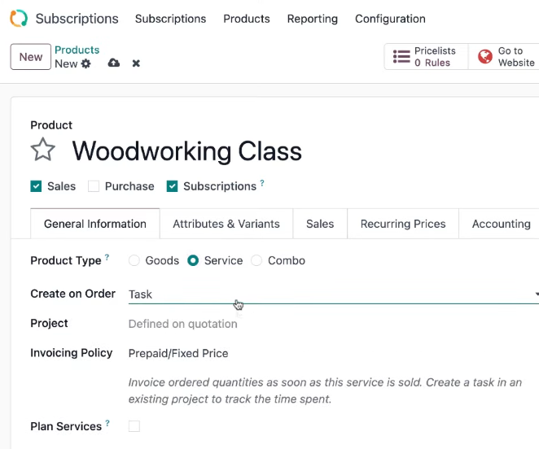Enable the Purchase checkbox
539x449 pixels.
coord(94,186)
